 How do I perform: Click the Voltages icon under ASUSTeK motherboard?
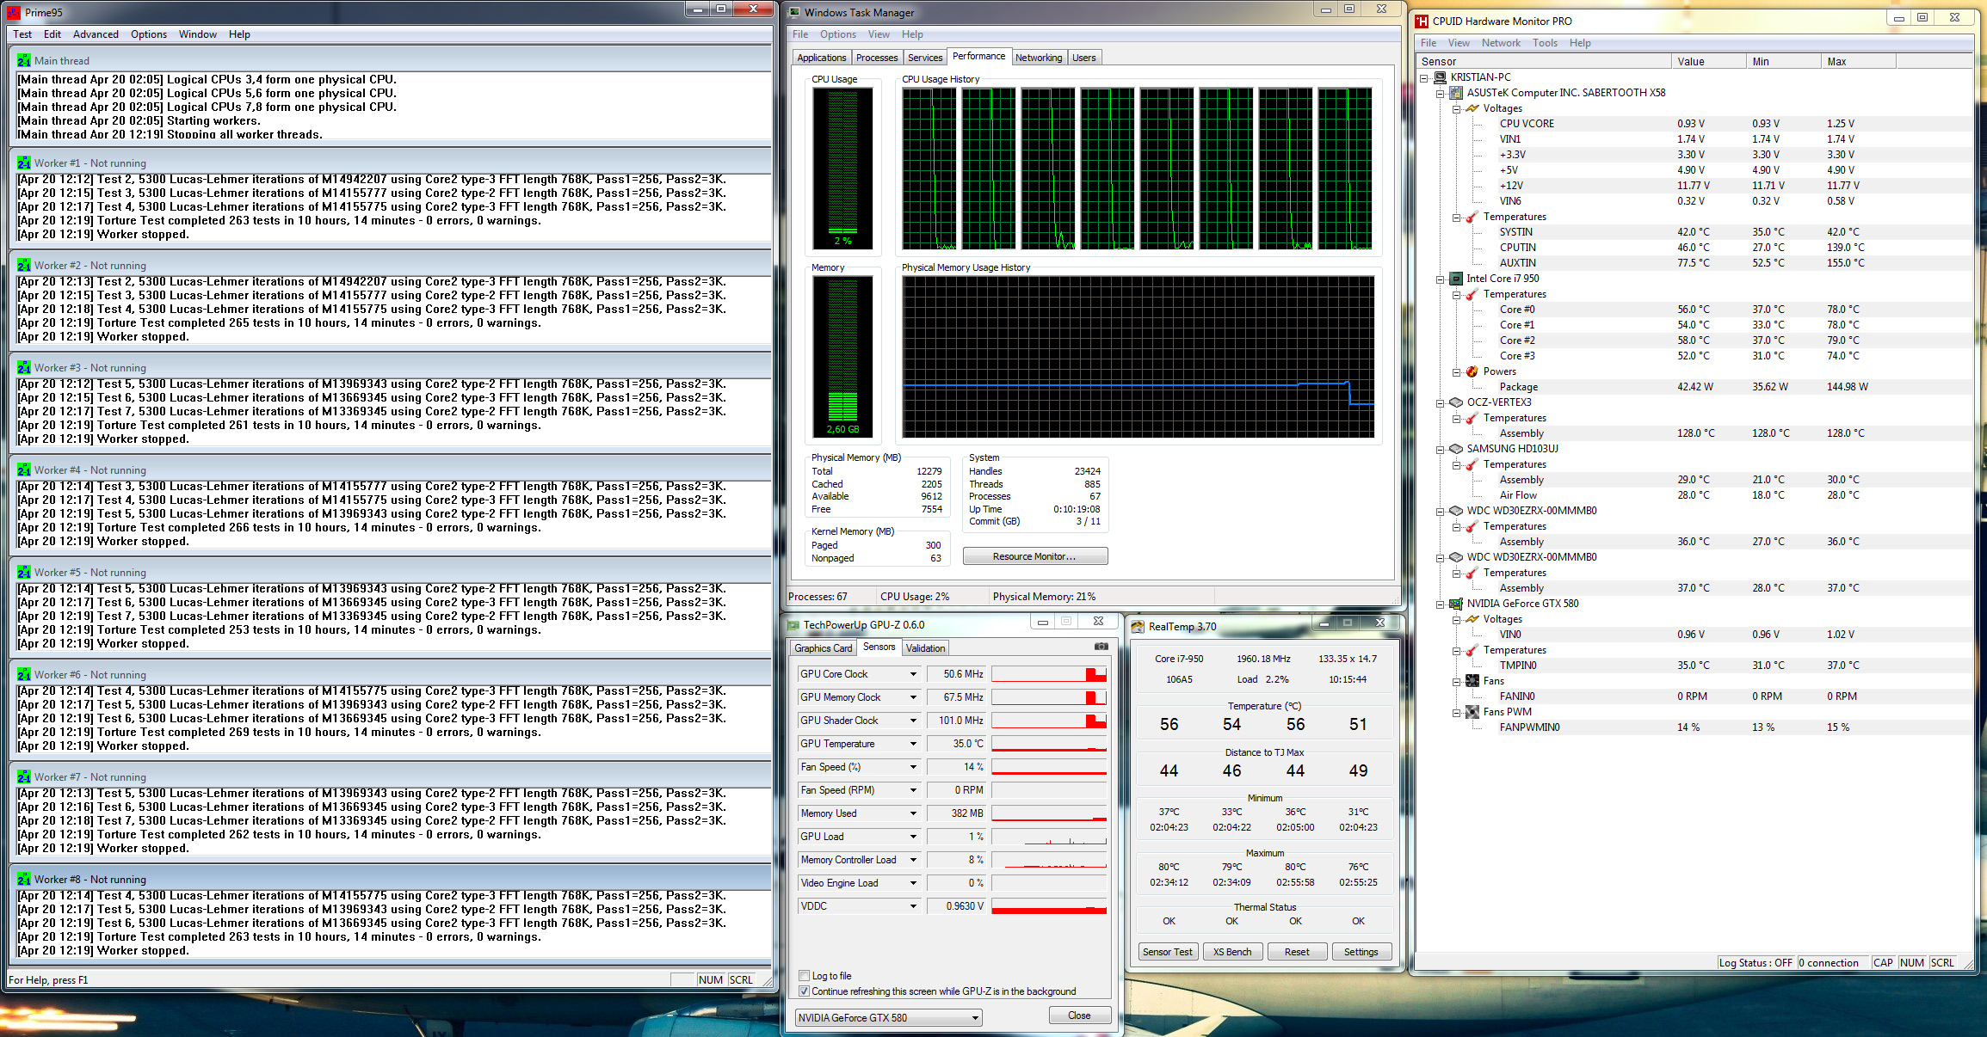[1472, 108]
